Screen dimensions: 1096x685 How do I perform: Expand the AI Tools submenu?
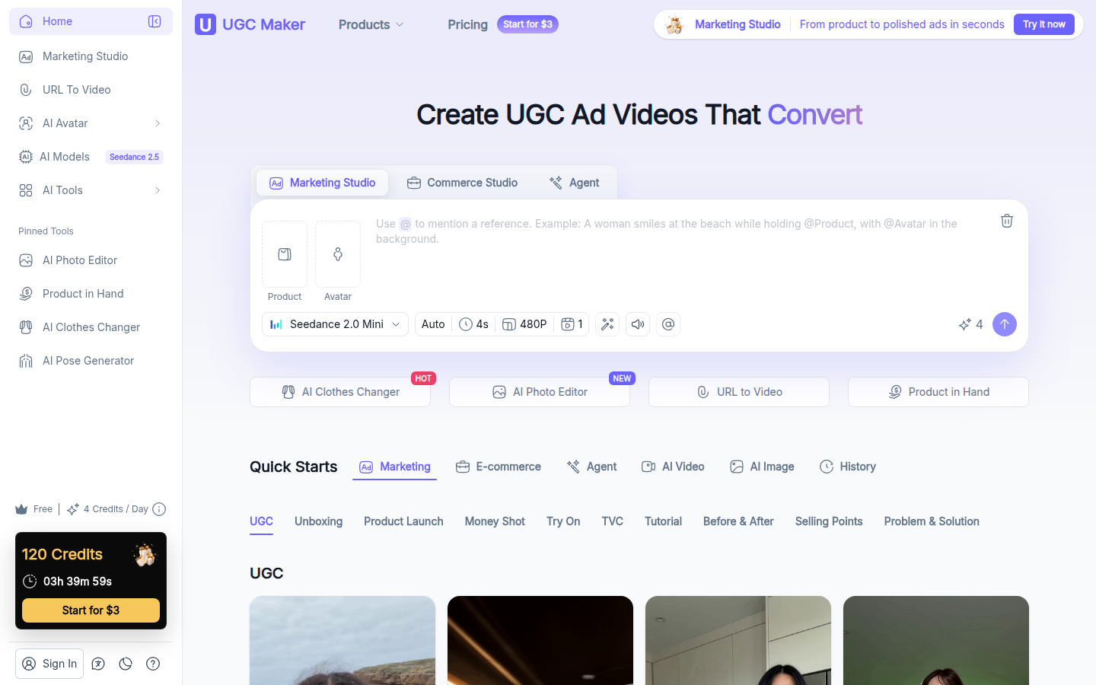tap(91, 190)
